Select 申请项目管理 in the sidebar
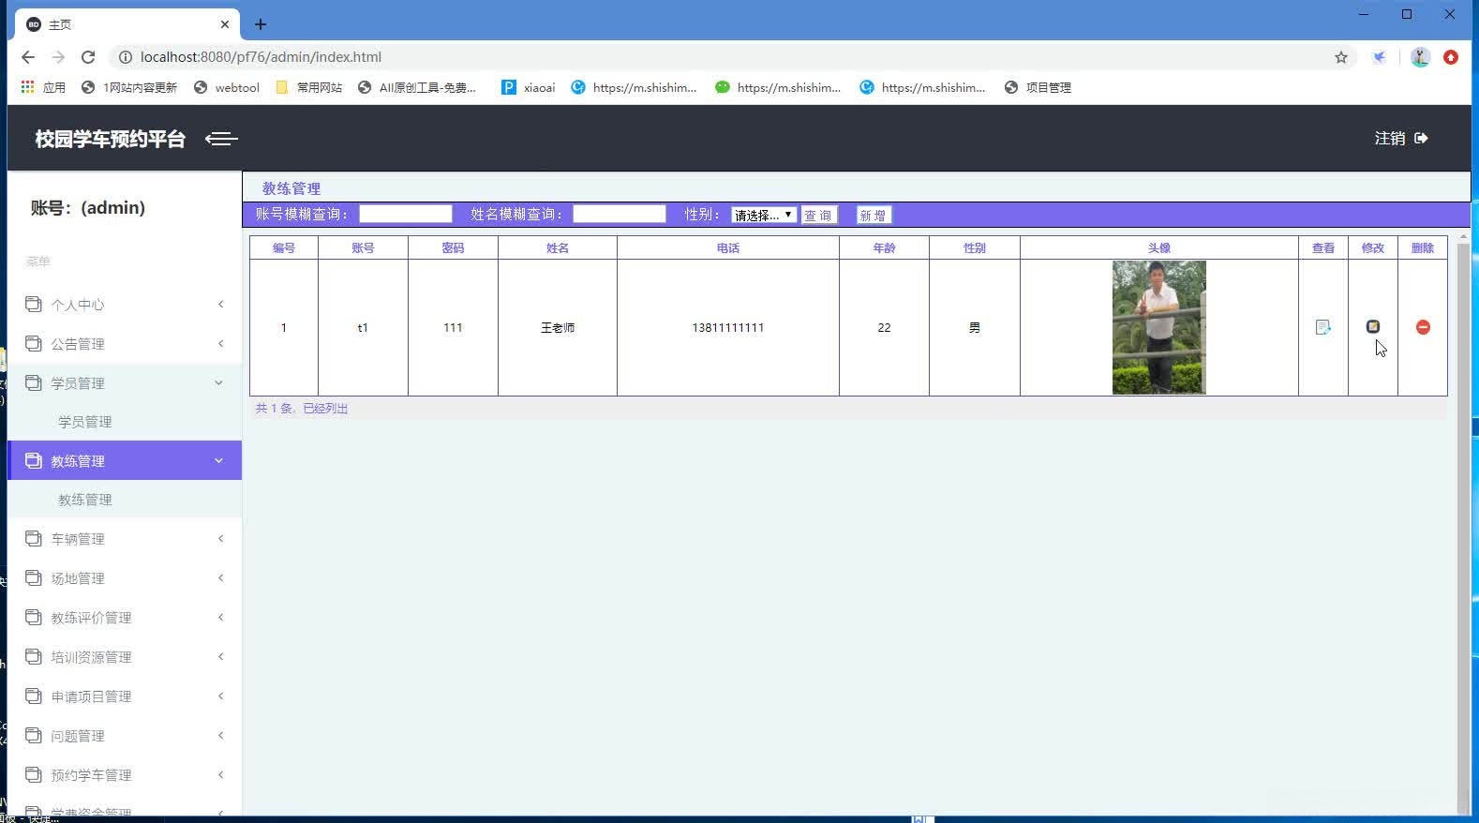 click(x=125, y=696)
